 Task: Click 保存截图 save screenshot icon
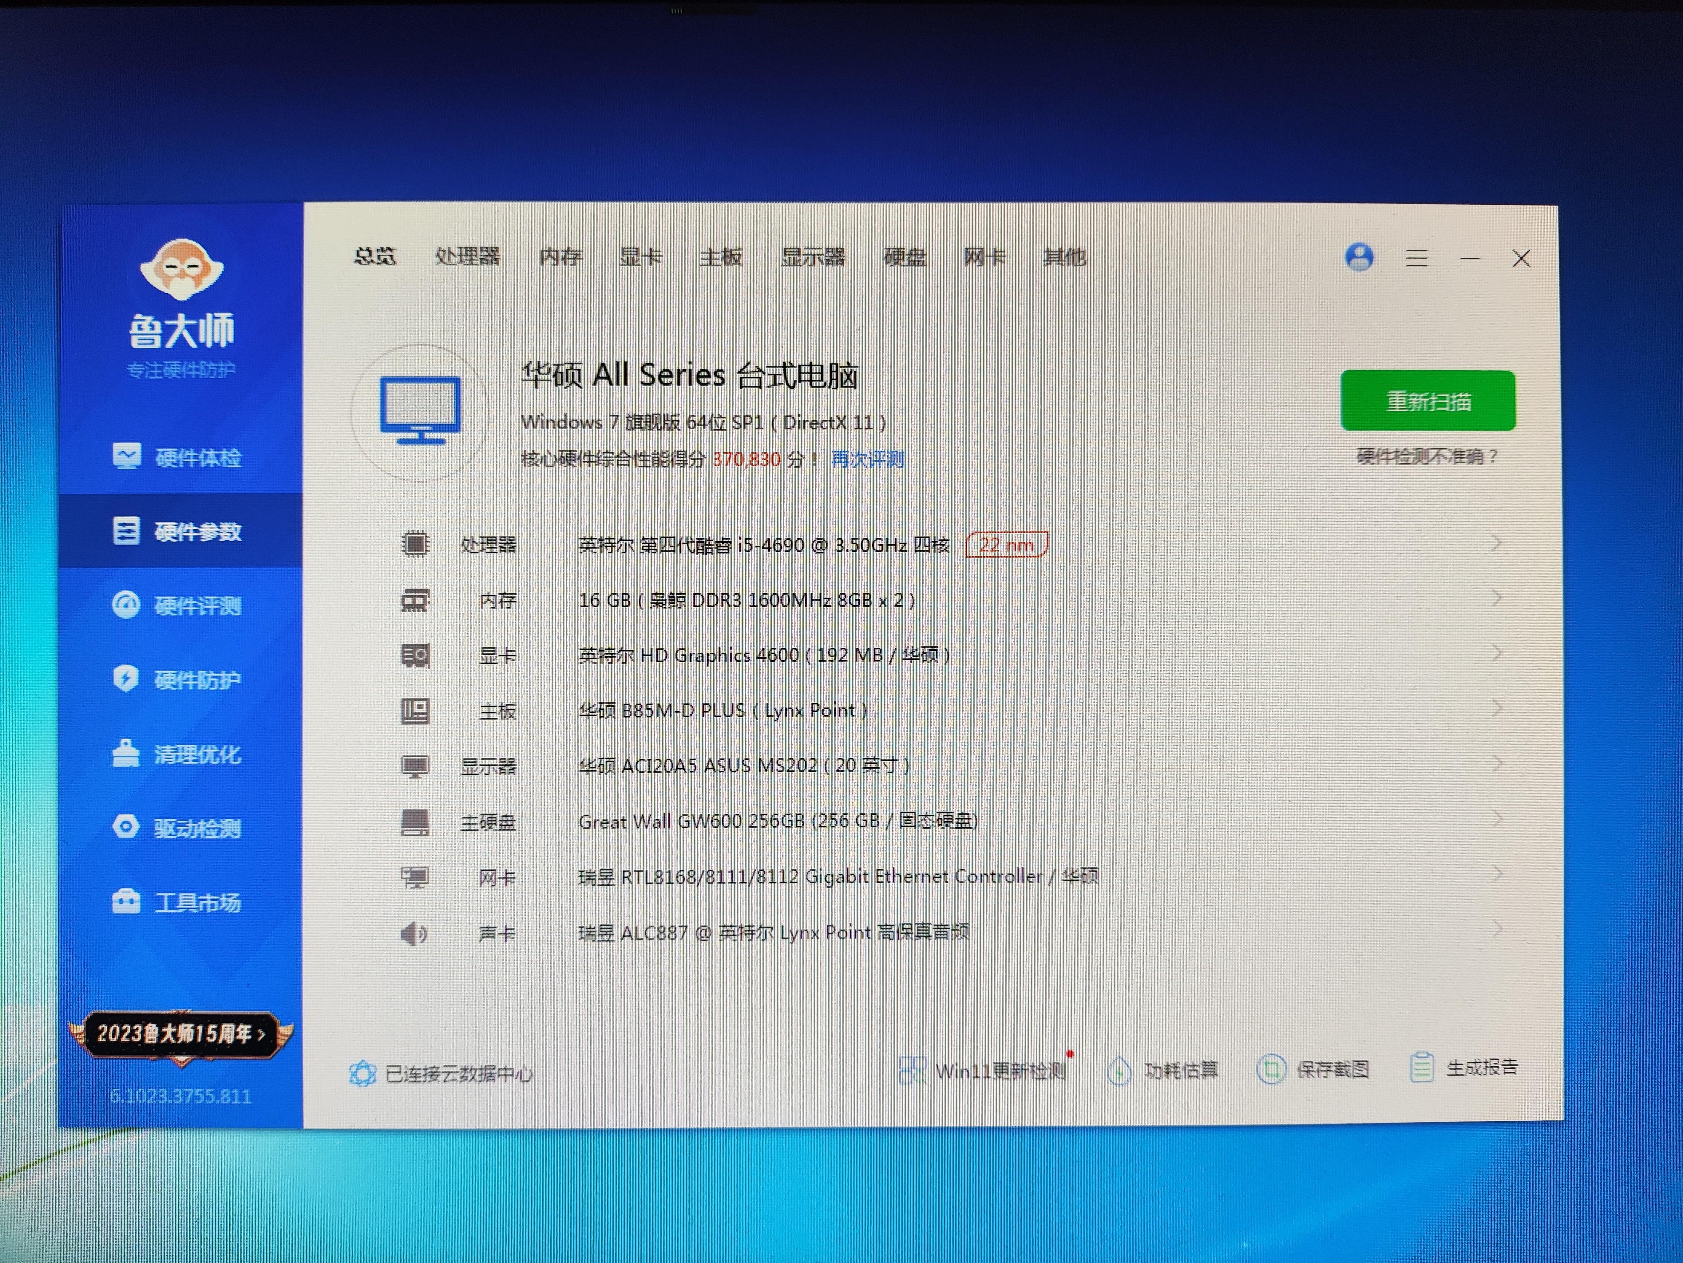point(1271,1069)
